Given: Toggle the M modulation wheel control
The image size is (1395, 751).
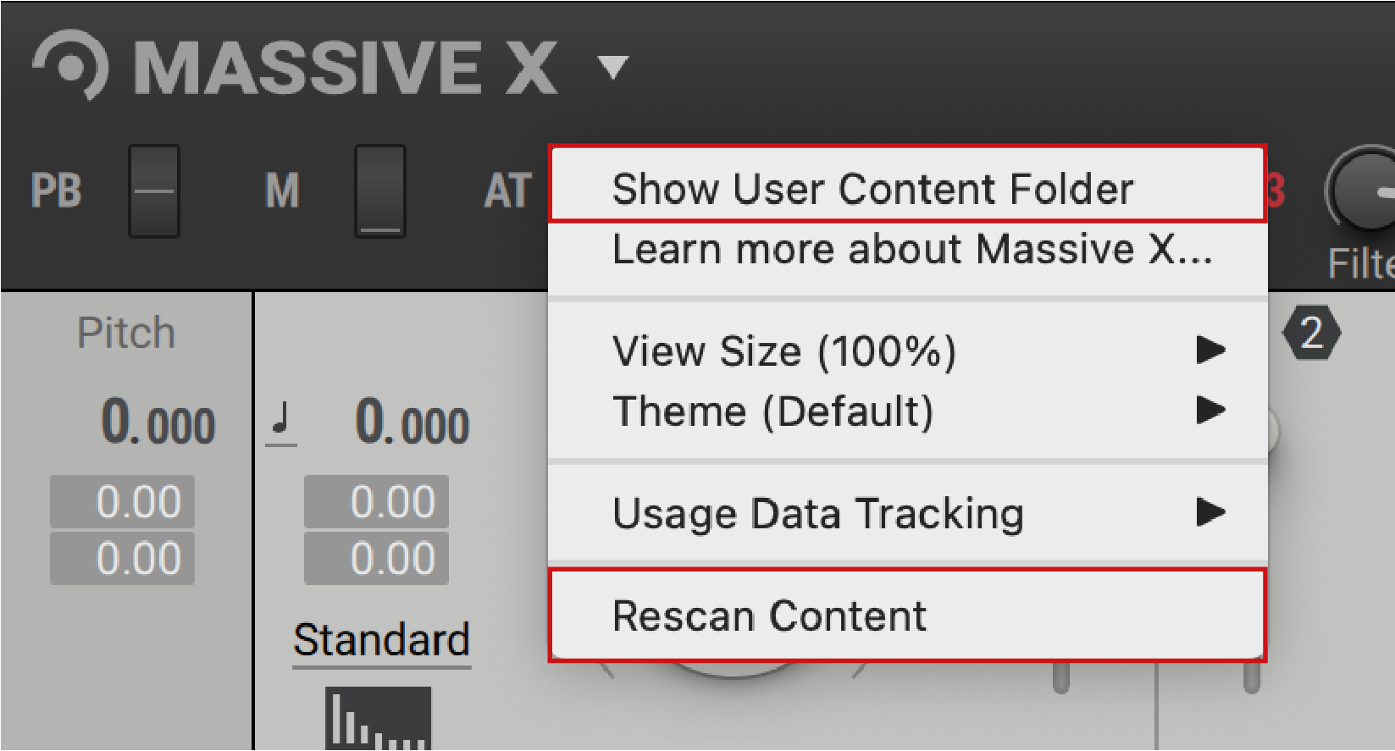Looking at the screenshot, I should click(x=282, y=191).
